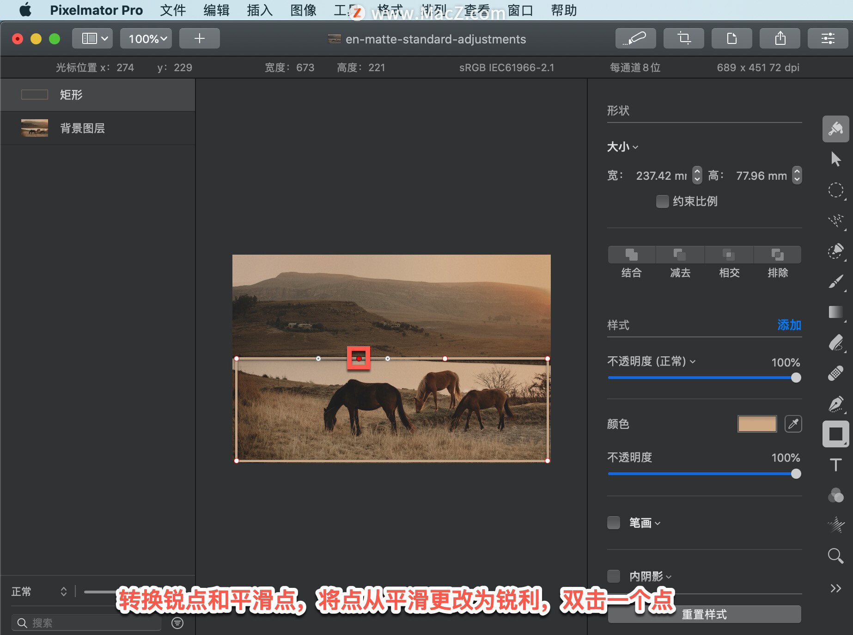Click the width (宽) stepper arrows
The image size is (853, 635).
click(x=697, y=175)
